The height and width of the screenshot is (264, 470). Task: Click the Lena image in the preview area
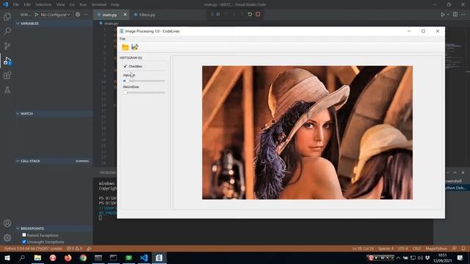click(x=307, y=133)
